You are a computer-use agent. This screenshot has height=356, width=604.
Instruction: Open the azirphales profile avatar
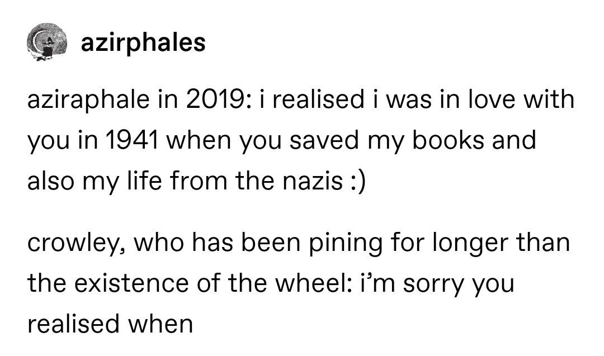click(x=46, y=42)
